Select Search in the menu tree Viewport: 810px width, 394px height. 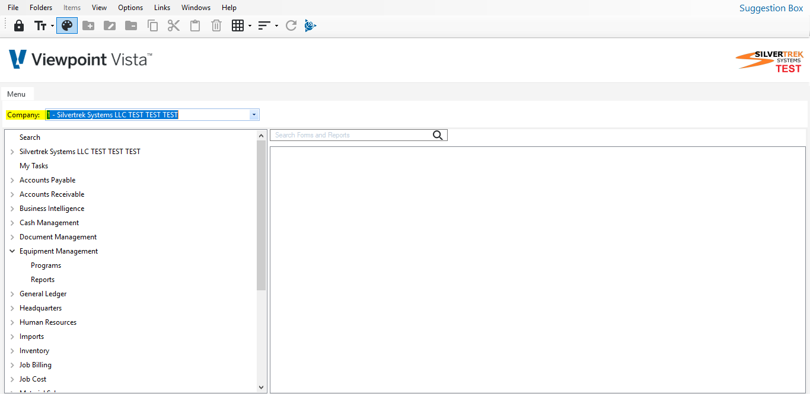click(x=30, y=137)
